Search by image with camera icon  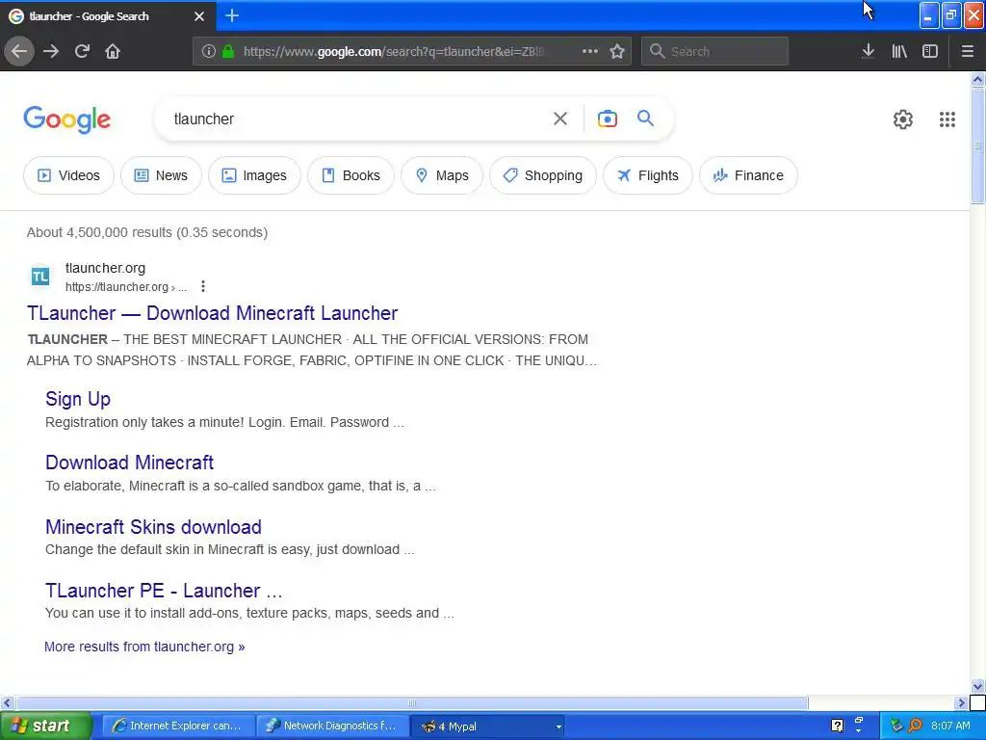coord(607,119)
